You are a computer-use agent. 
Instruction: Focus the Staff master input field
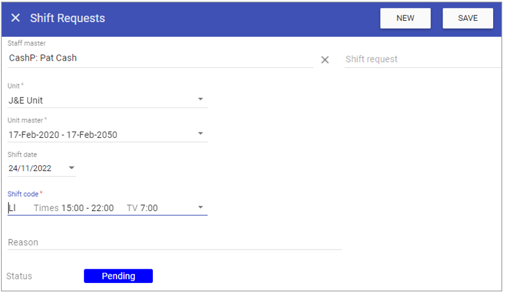(x=160, y=58)
